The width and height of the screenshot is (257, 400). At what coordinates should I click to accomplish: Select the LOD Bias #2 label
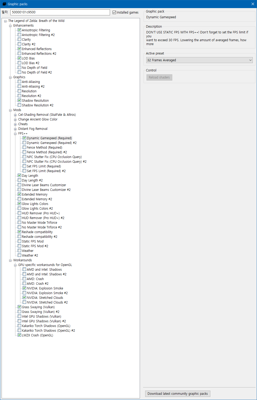coord(30,63)
